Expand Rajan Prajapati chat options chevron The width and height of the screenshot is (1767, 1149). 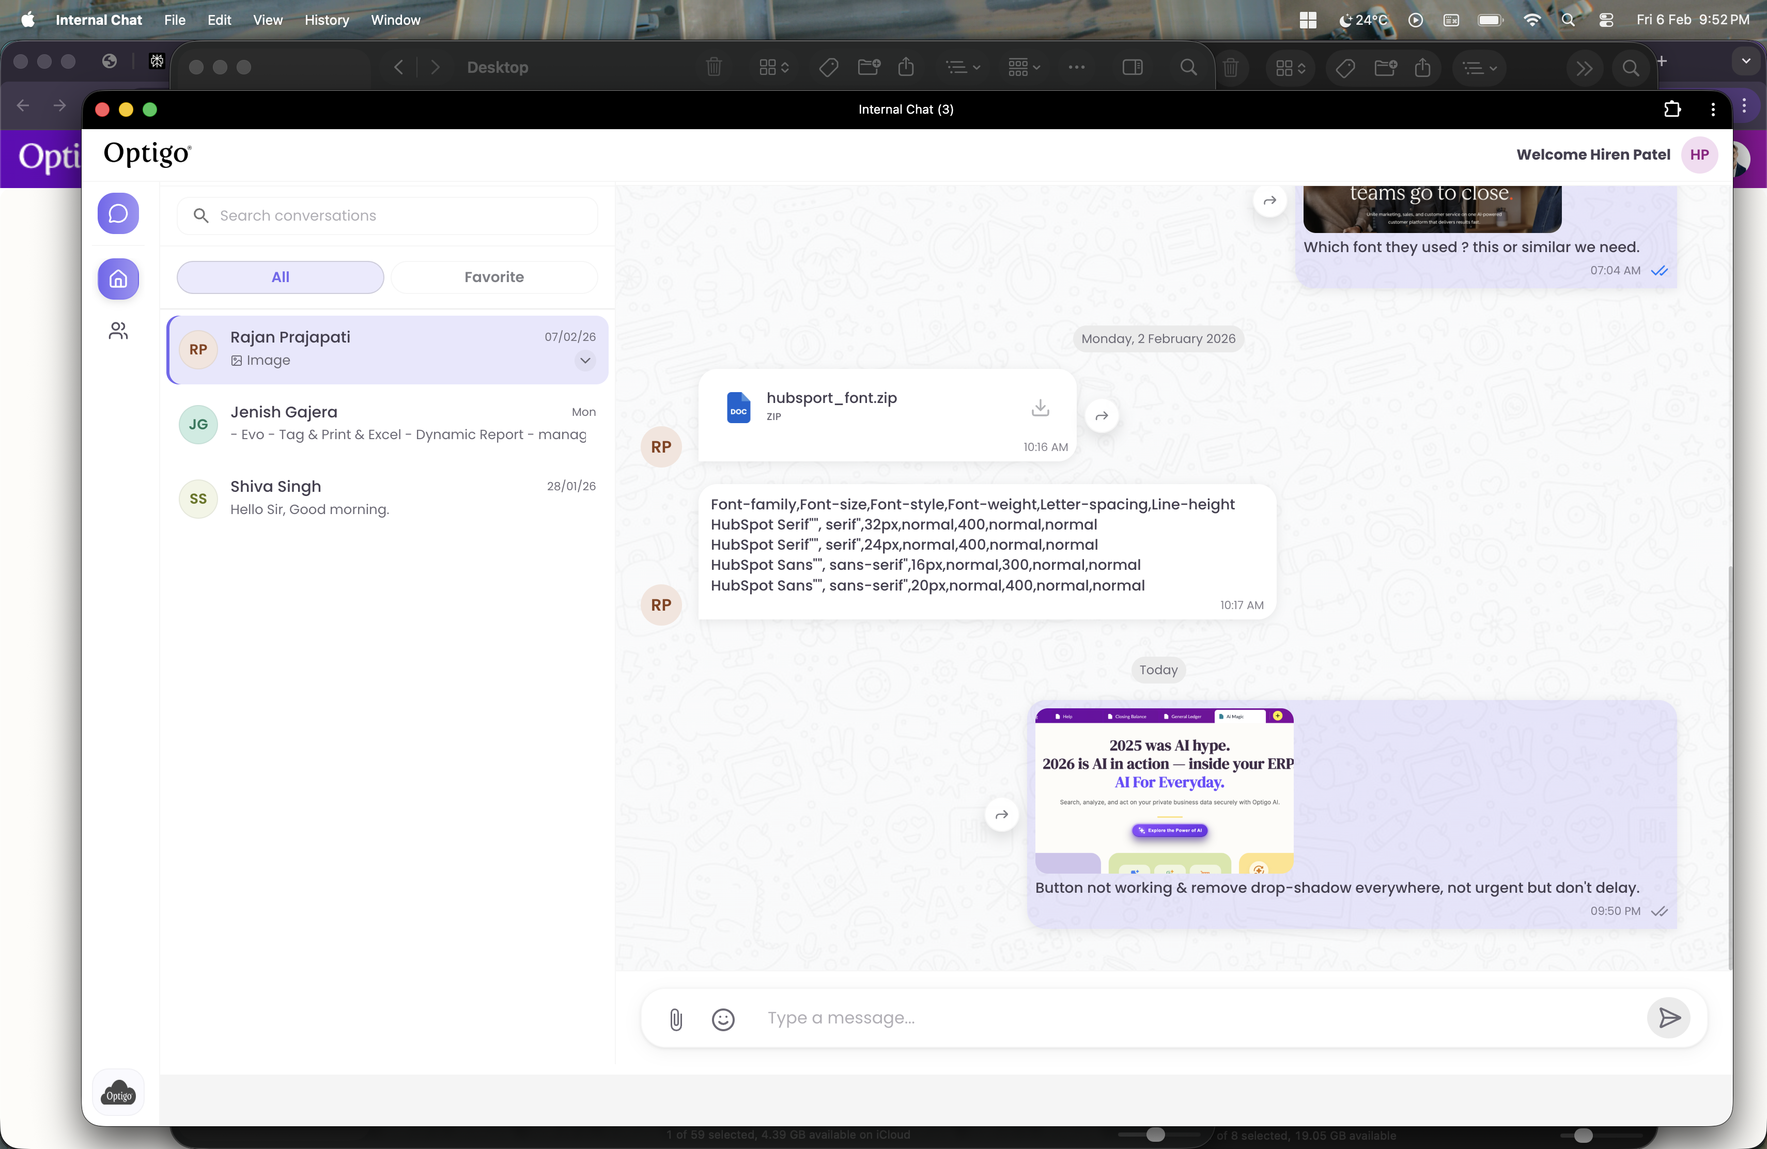[585, 361]
